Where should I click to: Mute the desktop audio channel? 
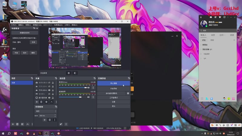(88, 97)
